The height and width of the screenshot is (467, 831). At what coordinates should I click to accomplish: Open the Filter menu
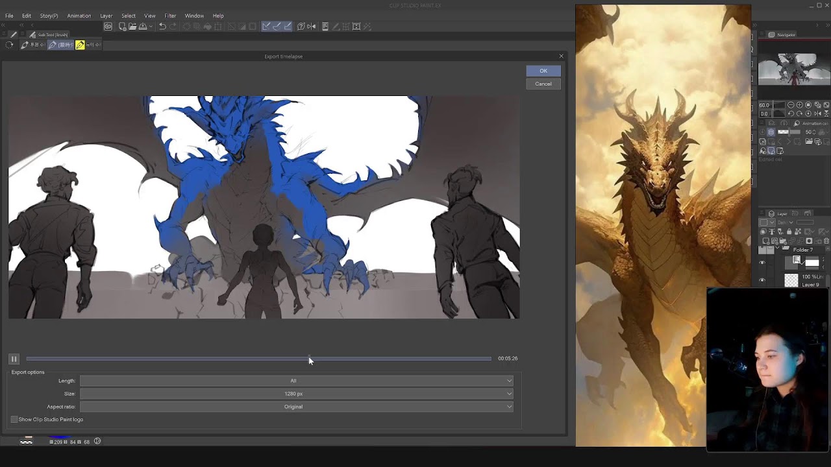[170, 16]
